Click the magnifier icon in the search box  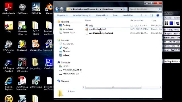160,9
